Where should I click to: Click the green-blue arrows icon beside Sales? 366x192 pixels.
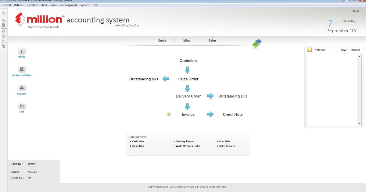(x=257, y=43)
